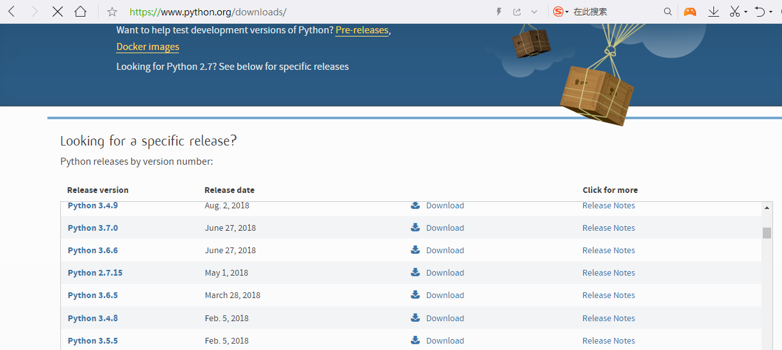Open the game controller icon
The image size is (782, 350).
coord(690,12)
